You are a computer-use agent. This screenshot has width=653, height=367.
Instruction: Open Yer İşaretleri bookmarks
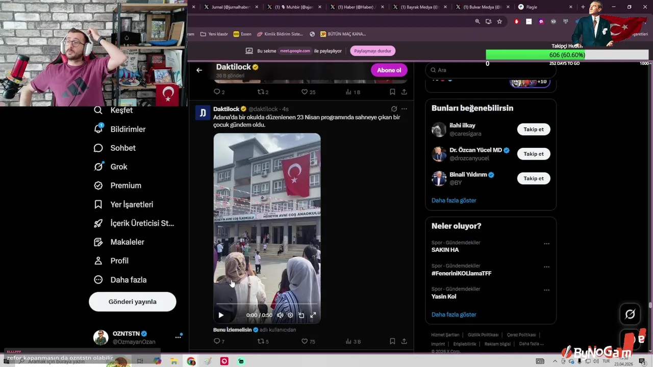123,204
